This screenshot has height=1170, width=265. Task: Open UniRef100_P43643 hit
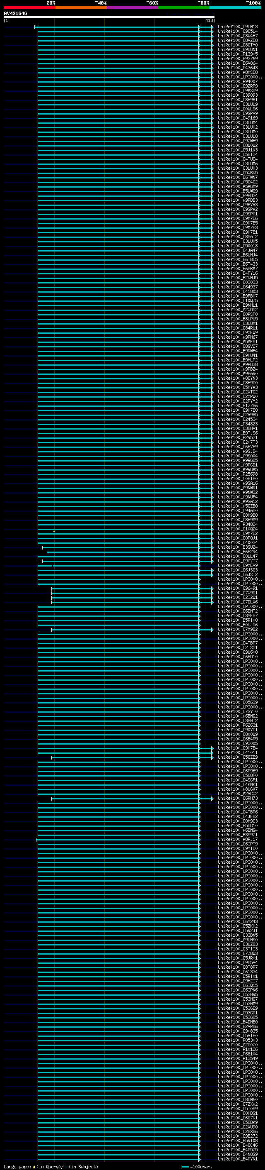(237, 68)
